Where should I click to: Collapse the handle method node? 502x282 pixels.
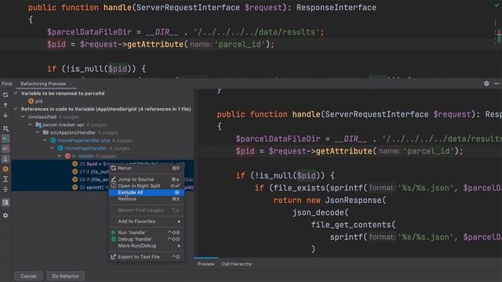(60, 156)
